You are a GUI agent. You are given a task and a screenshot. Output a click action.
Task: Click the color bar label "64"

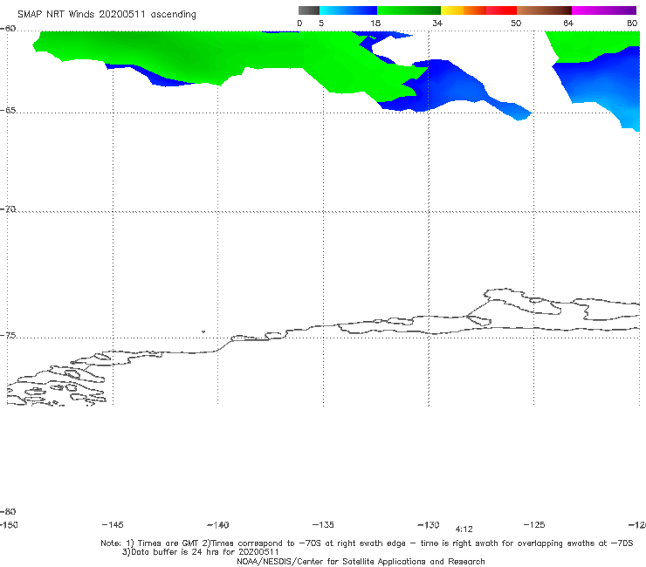click(568, 23)
